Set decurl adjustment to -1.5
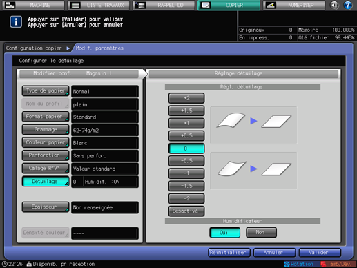 pos(186,186)
